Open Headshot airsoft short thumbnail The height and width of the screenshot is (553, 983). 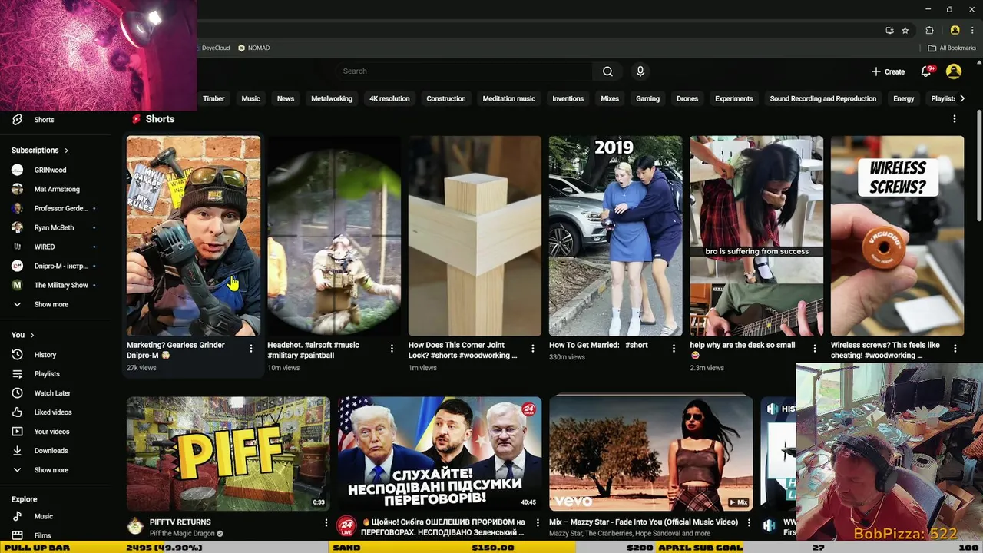tap(334, 236)
